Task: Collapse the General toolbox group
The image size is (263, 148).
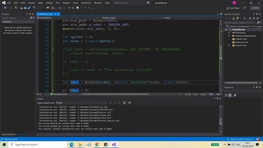Action: [3, 22]
